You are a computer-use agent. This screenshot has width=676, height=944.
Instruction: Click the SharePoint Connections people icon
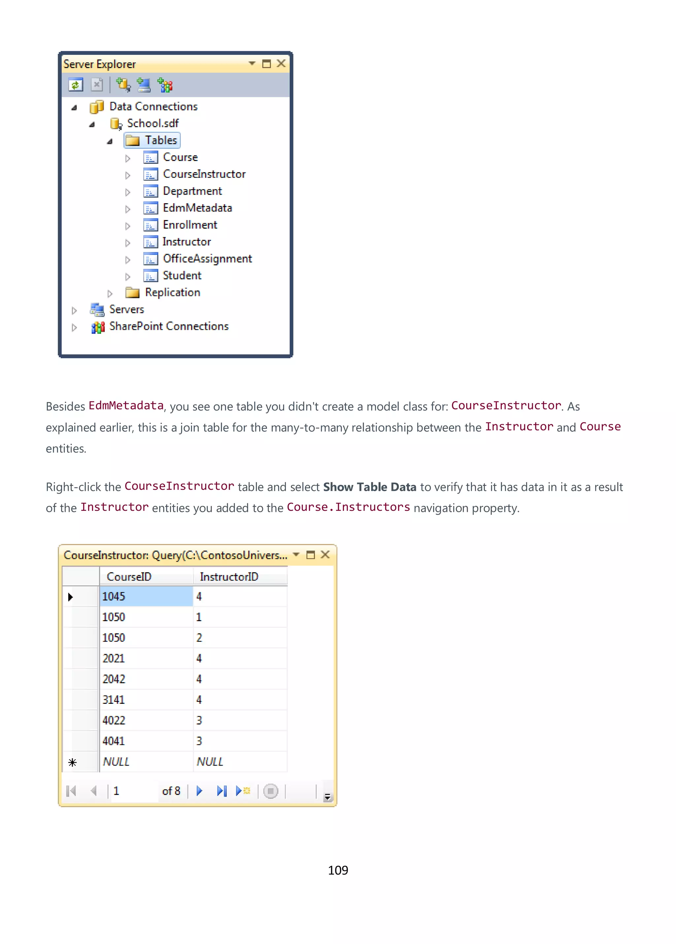98,327
